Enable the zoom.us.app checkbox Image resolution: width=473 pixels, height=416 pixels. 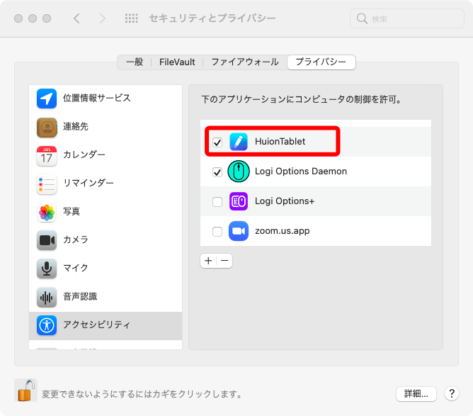pyautogui.click(x=217, y=232)
